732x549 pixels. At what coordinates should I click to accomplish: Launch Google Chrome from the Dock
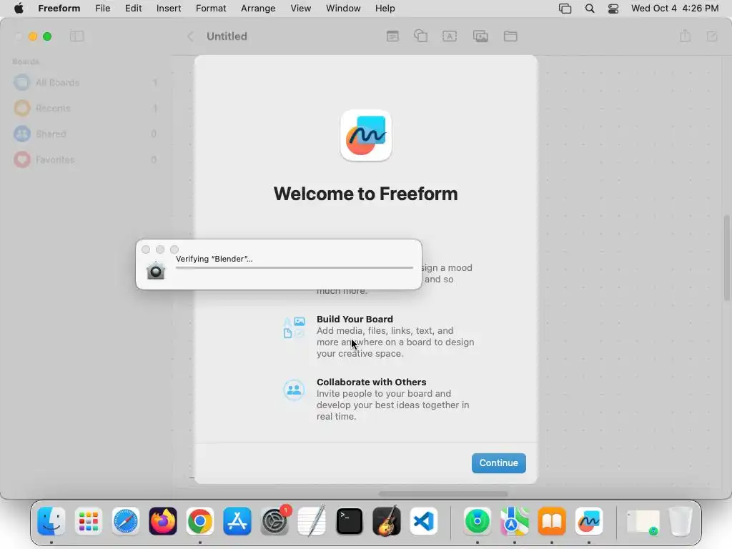tap(200, 521)
